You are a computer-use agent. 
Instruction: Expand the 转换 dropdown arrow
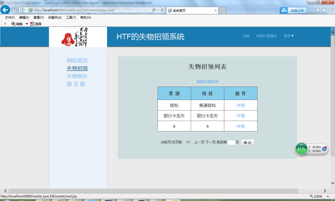click(27, 24)
